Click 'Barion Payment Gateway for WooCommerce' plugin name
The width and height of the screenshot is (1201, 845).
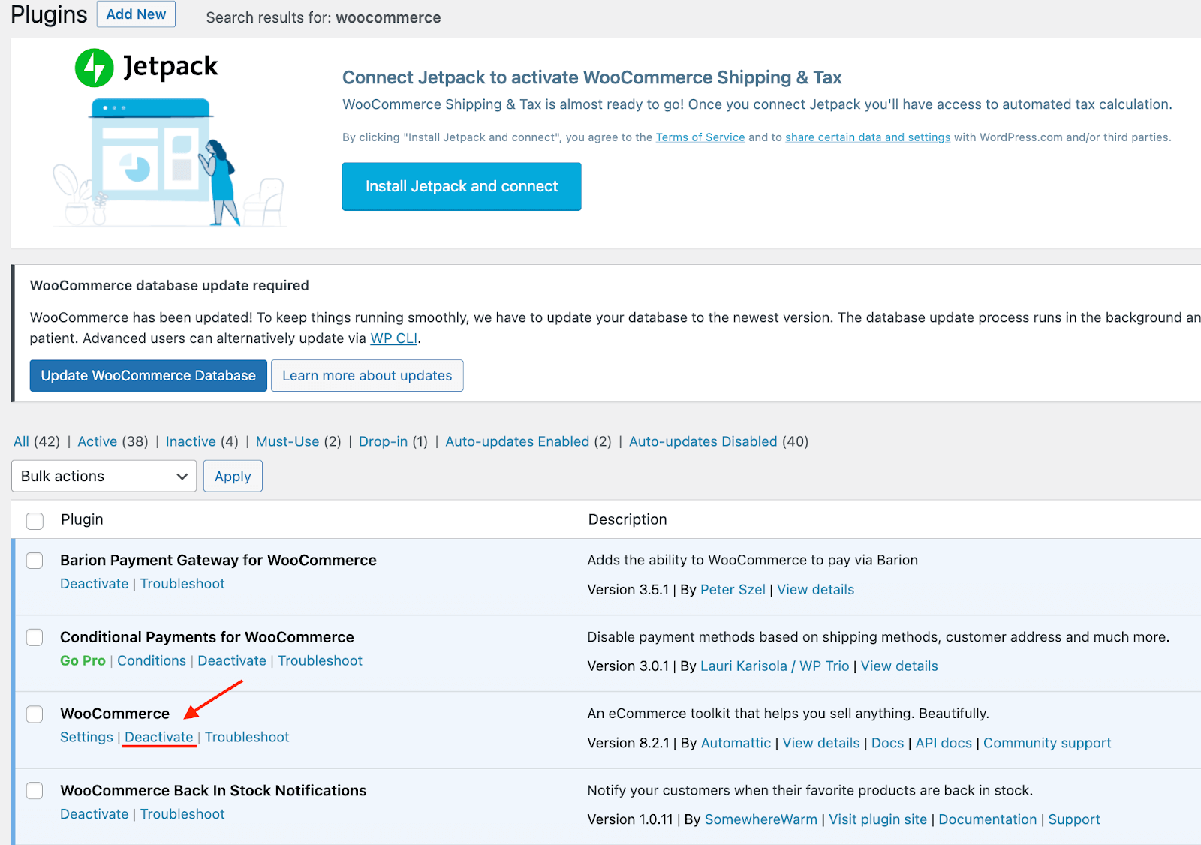click(218, 560)
